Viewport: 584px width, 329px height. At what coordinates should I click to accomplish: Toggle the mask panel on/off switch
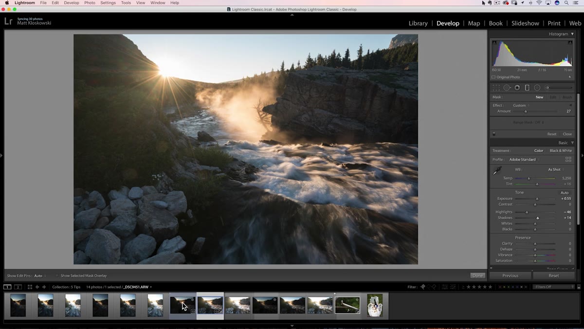pos(494,134)
